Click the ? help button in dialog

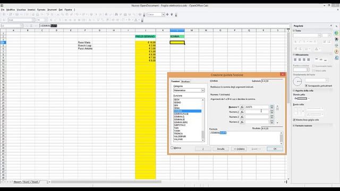tap(203, 149)
